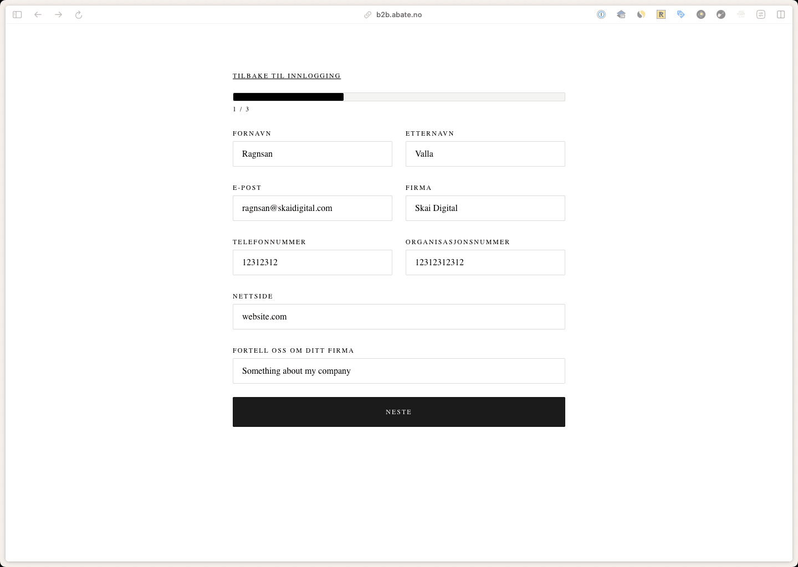Select the Etternavn field with Valla
The width and height of the screenshot is (798, 567).
click(x=485, y=154)
